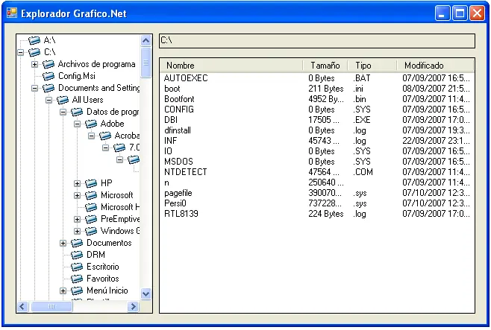Screen dimensions: 491x330
Task: Expand the Menú Inicio folder
Action: (x=64, y=291)
